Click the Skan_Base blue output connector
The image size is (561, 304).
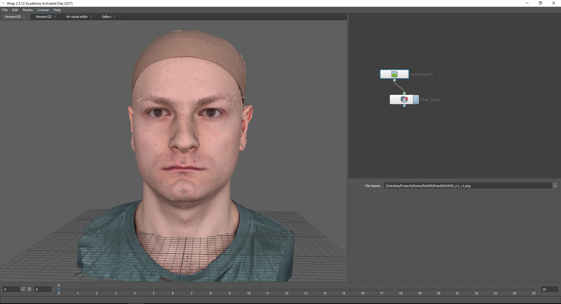(x=404, y=106)
